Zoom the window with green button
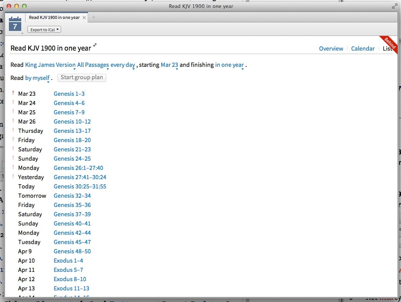Screen dimensions: 401x302 point(24,6)
